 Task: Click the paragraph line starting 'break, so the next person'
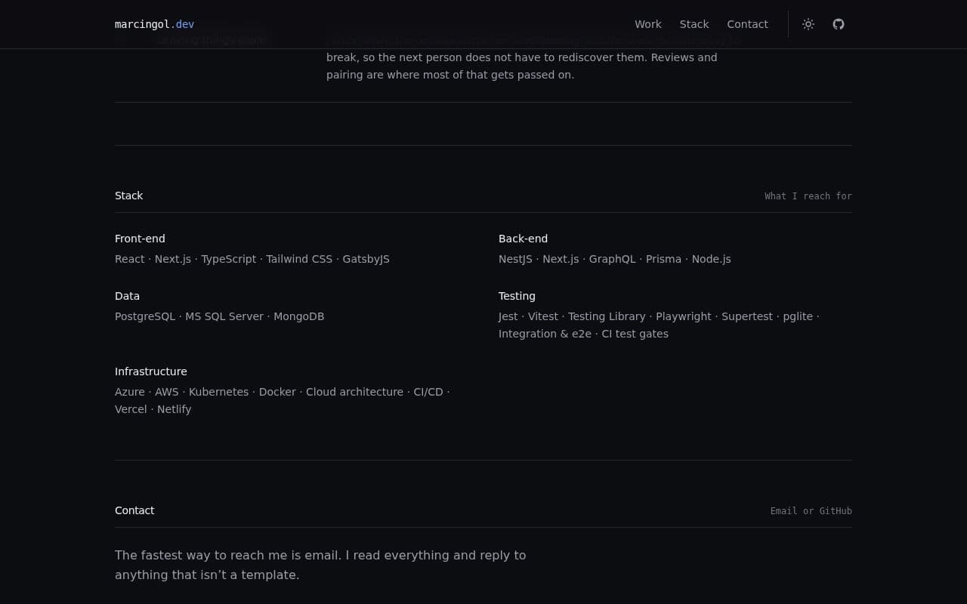[x=522, y=57]
